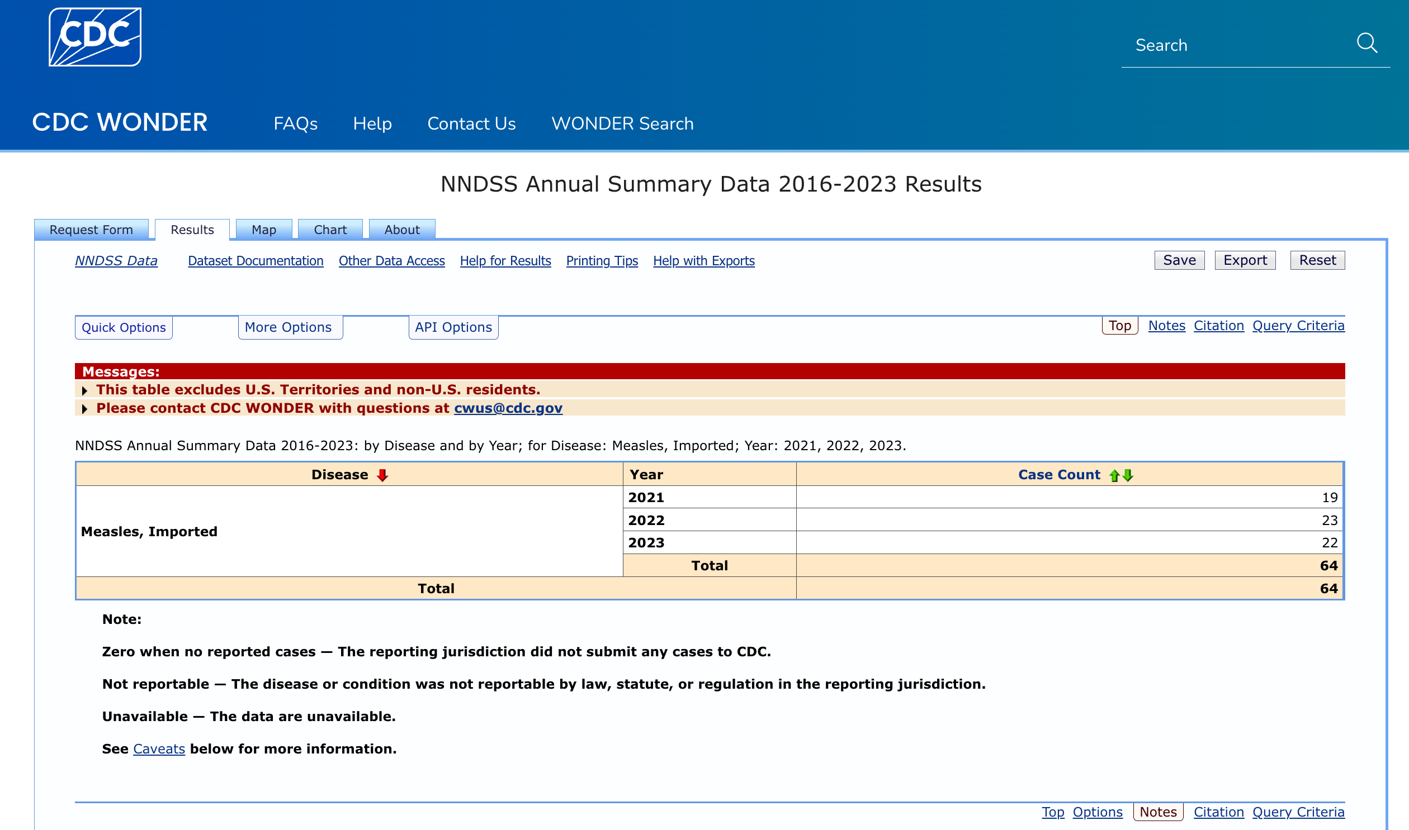1409x830 pixels.
Task: Open the API Options panel
Action: pyautogui.click(x=453, y=328)
